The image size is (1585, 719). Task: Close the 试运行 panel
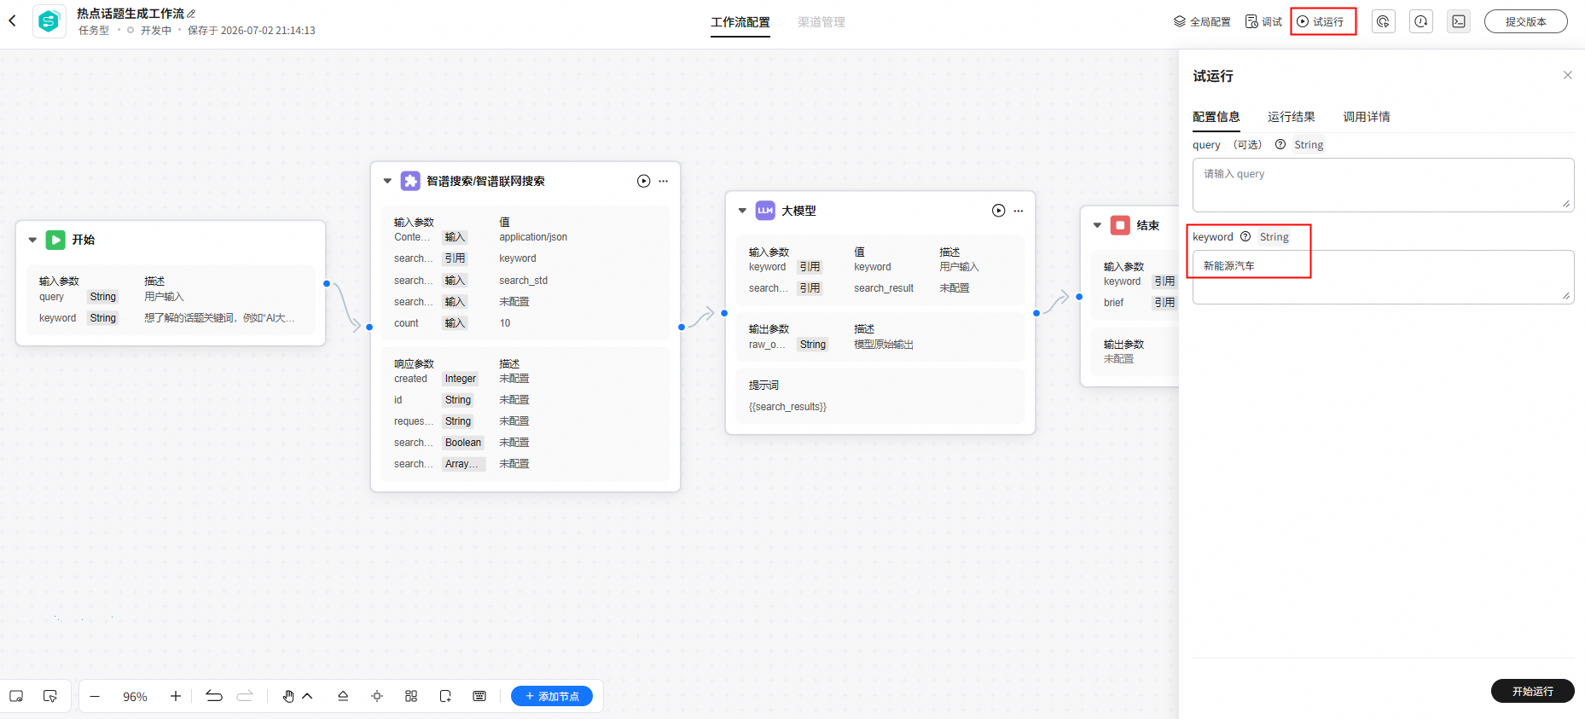click(x=1567, y=75)
